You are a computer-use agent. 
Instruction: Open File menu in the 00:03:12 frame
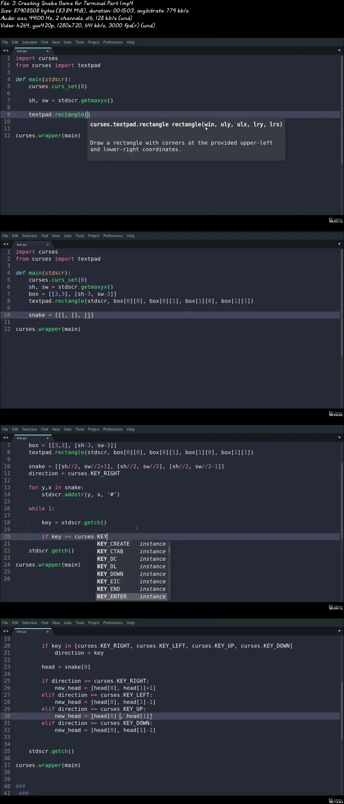5,42
